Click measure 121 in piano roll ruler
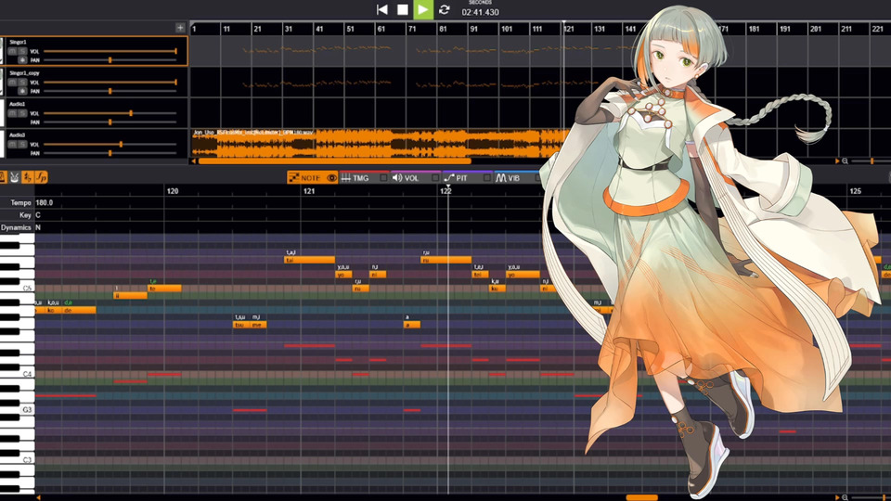 click(x=308, y=191)
